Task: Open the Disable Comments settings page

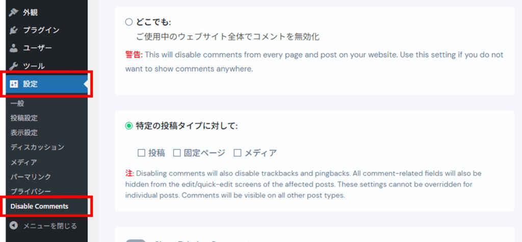Action: 39,206
